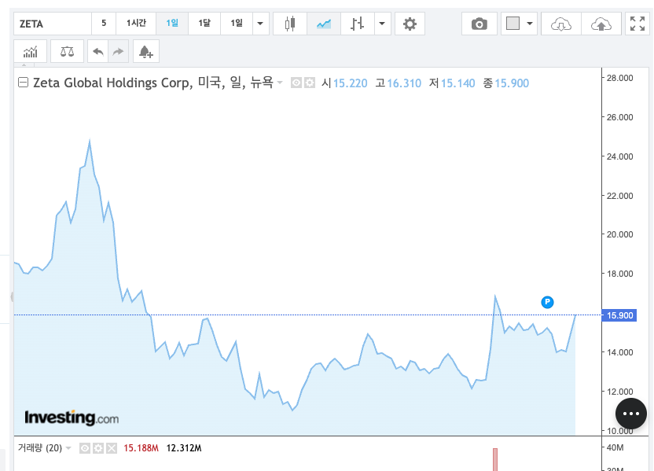Switch to bar chart type
The width and height of the screenshot is (654, 471).
coord(358,24)
